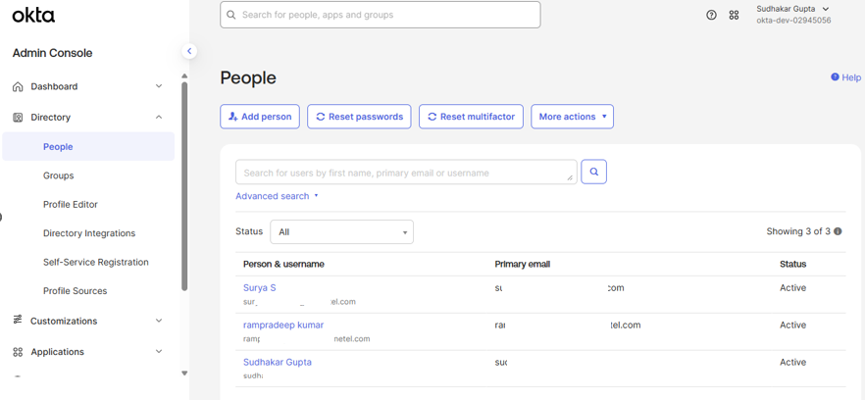
Task: Click the sidebar scroll up arrow
Action: pyautogui.click(x=184, y=76)
